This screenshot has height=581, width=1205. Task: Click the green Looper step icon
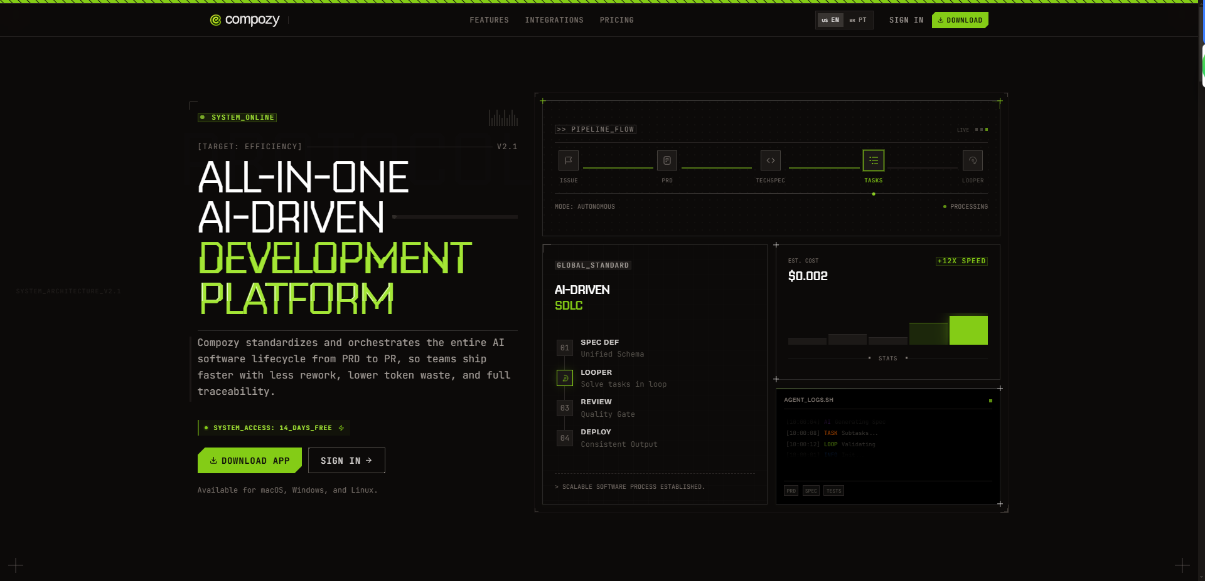coord(565,378)
